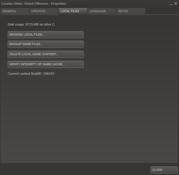Click the Current content BuildID 296103 text
The width and height of the screenshot is (179, 175).
(x=31, y=74)
